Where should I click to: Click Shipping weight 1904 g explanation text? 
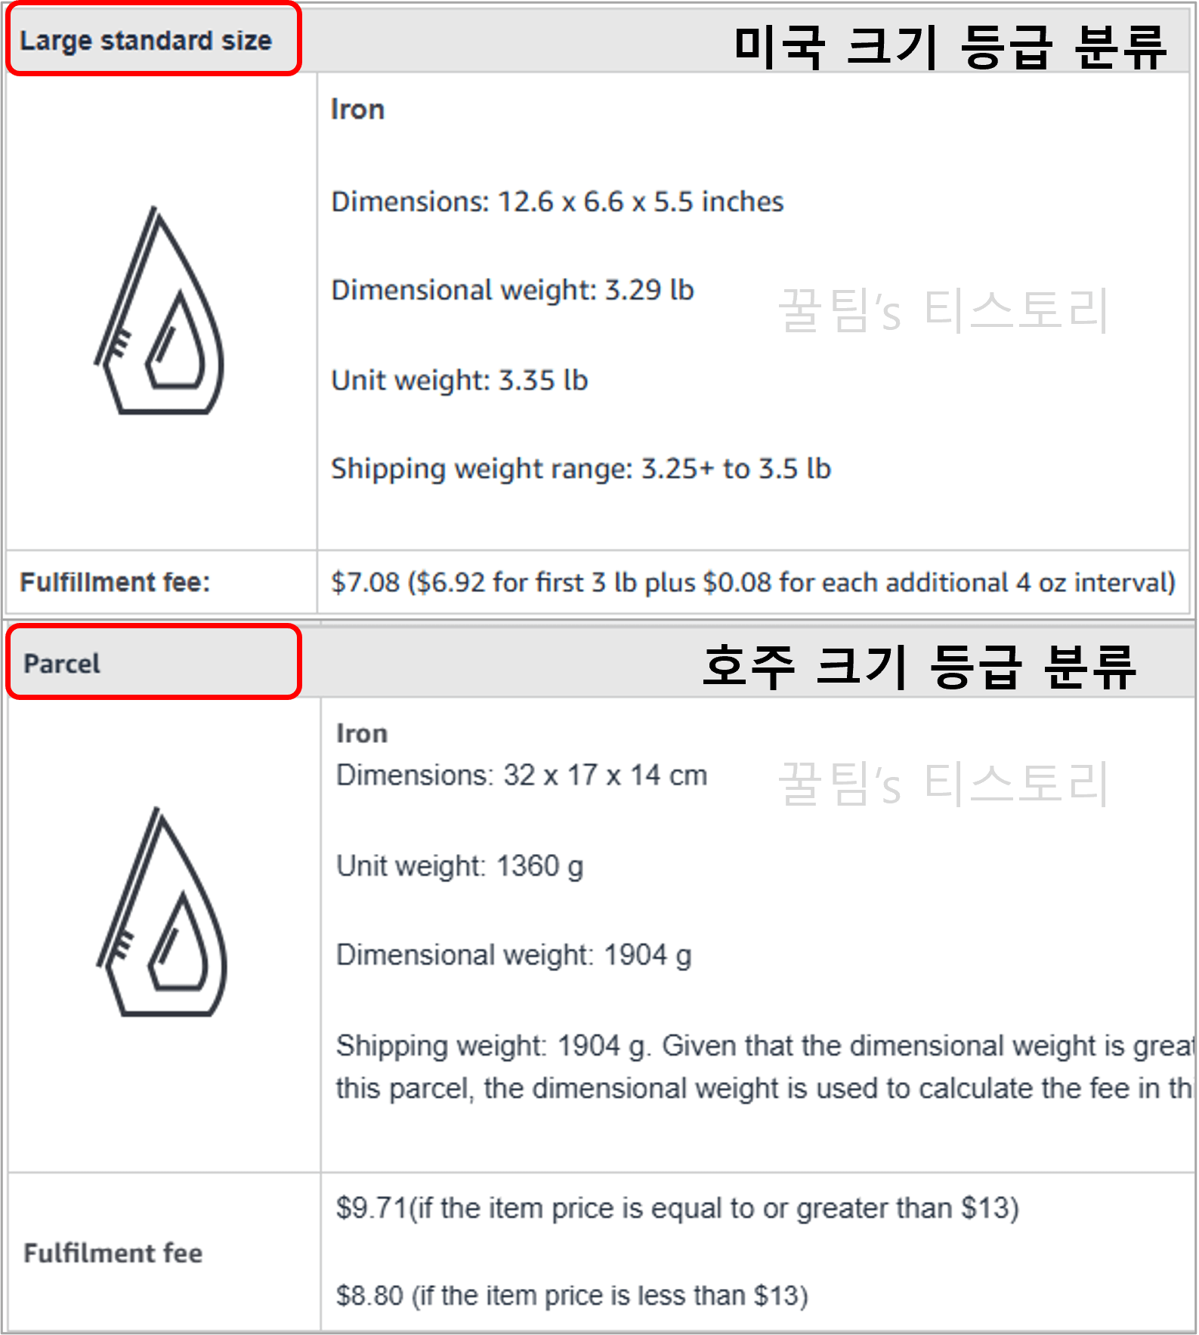click(x=765, y=1067)
